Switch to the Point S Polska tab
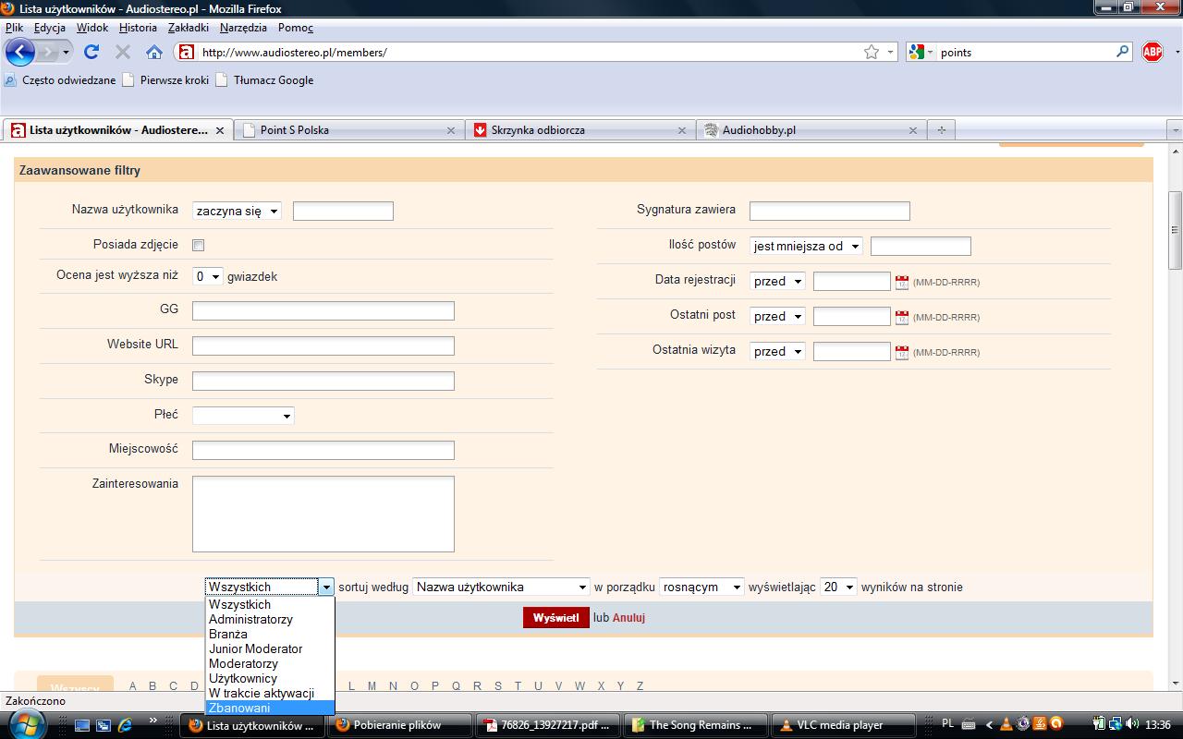The width and height of the screenshot is (1183, 739). pos(348,130)
